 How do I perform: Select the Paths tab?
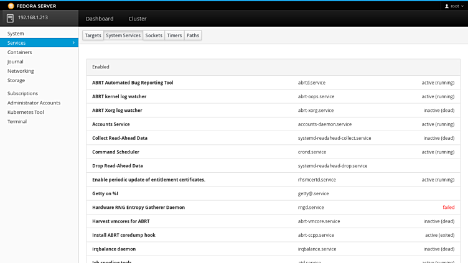[193, 35]
